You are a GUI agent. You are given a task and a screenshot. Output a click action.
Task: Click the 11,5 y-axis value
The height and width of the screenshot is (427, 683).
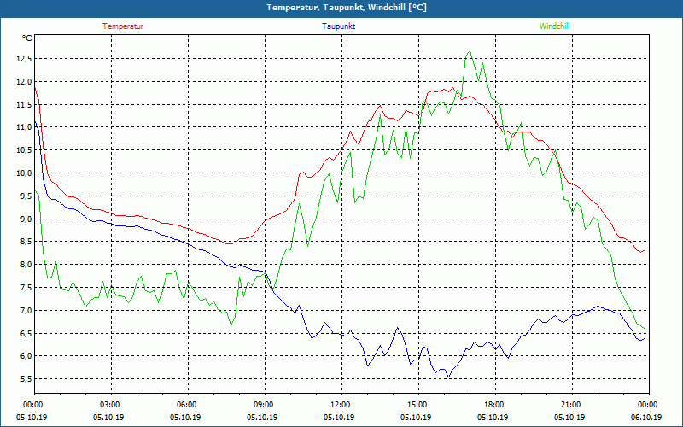click(x=25, y=104)
